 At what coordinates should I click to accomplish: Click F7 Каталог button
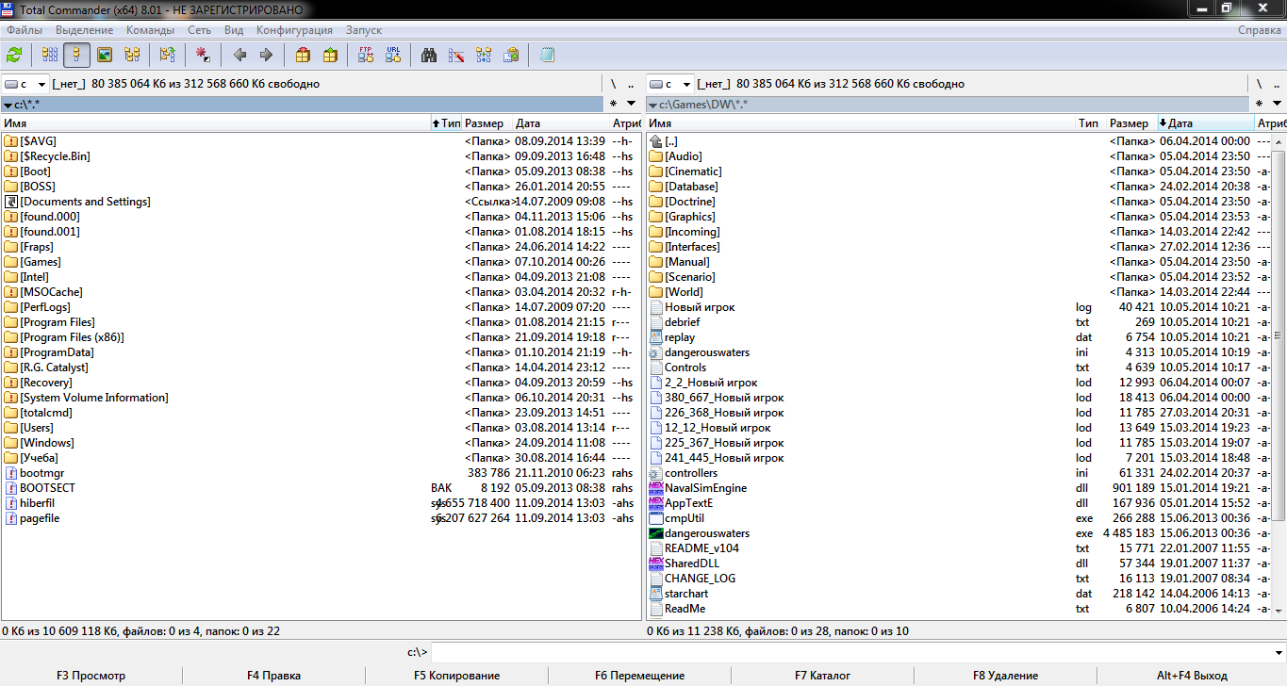pos(822,676)
